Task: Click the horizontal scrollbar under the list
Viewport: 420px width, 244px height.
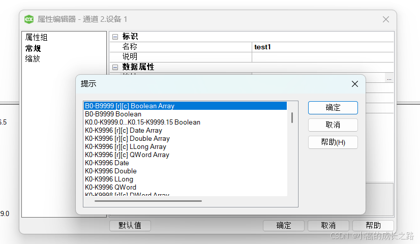Action: coord(148,201)
